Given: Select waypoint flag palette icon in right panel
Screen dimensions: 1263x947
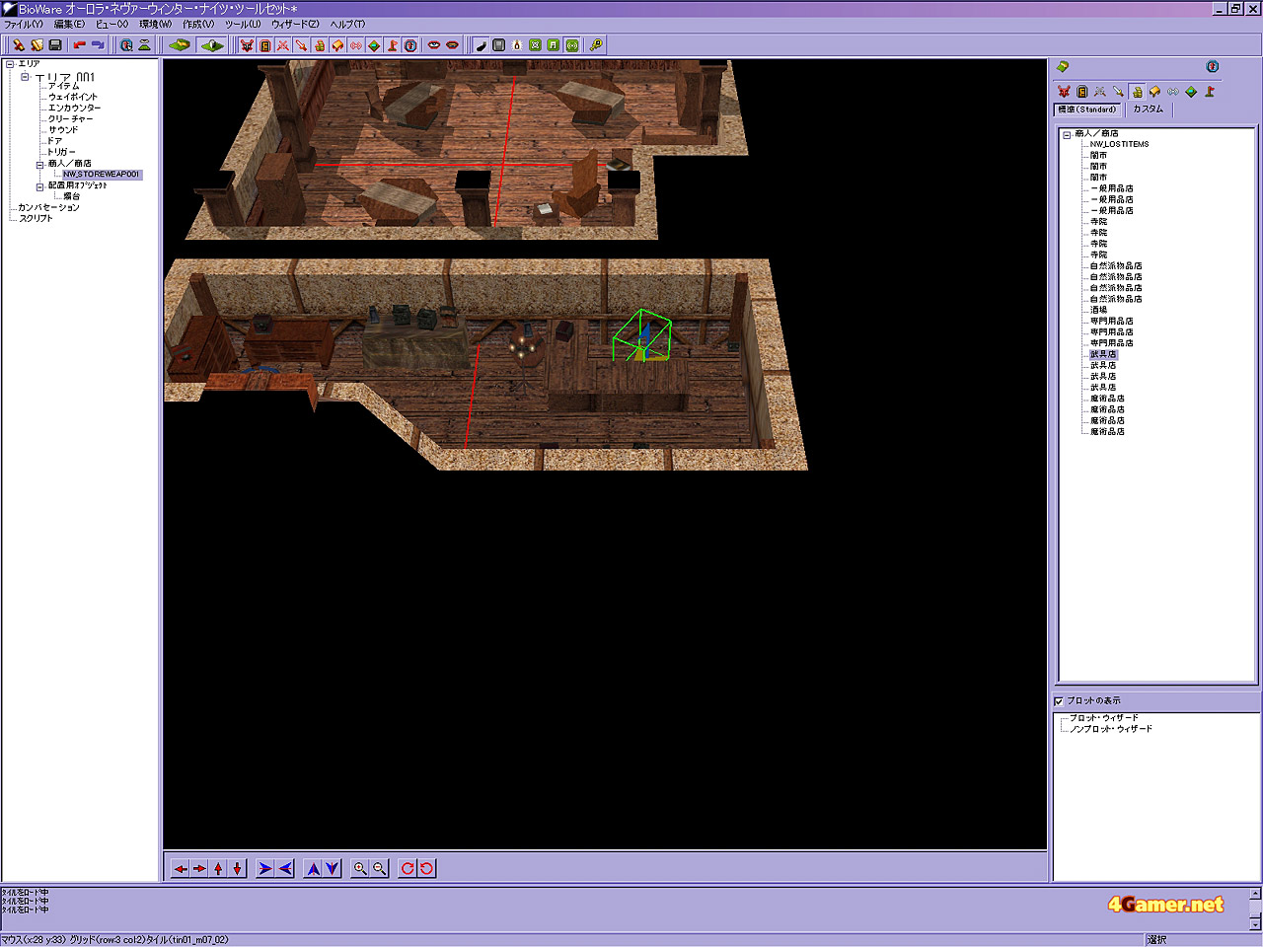Looking at the screenshot, I should pyautogui.click(x=1210, y=92).
